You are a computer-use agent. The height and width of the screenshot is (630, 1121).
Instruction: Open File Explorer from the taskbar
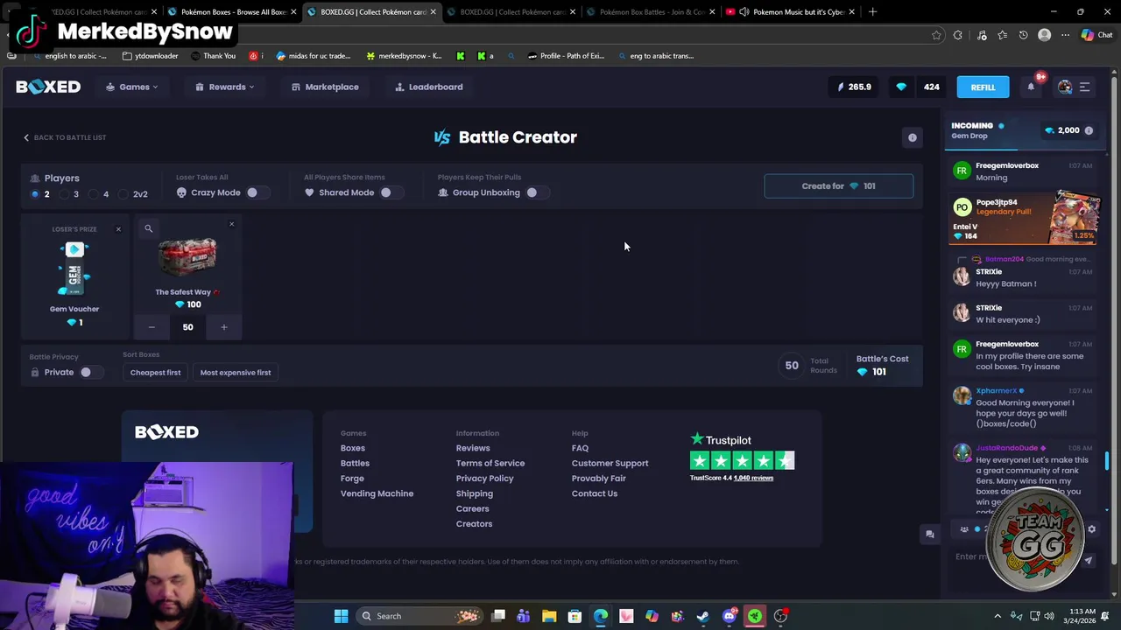[x=548, y=616]
